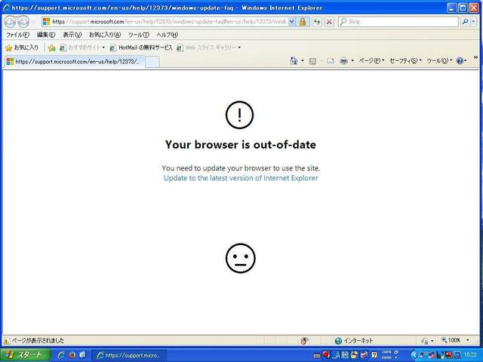
Task: Click the third quick launch icon
Action: pyautogui.click(x=82, y=355)
